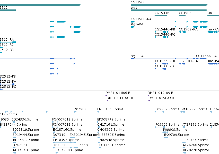Click 32512-PA protein label
The height and width of the screenshot is (154, 219).
[8, 82]
